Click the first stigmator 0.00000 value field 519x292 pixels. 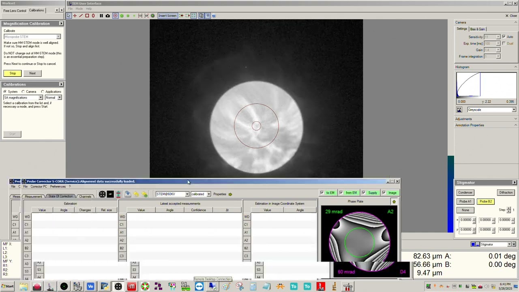(x=466, y=220)
